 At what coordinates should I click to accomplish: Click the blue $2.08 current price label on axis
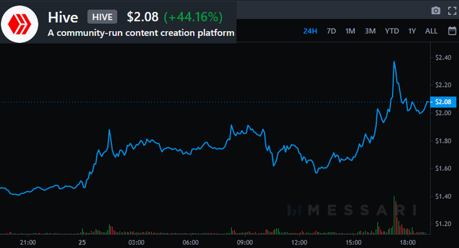tap(443, 102)
